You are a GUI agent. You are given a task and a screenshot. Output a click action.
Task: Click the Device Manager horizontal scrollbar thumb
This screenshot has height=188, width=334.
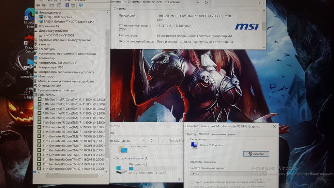(x=72, y=176)
